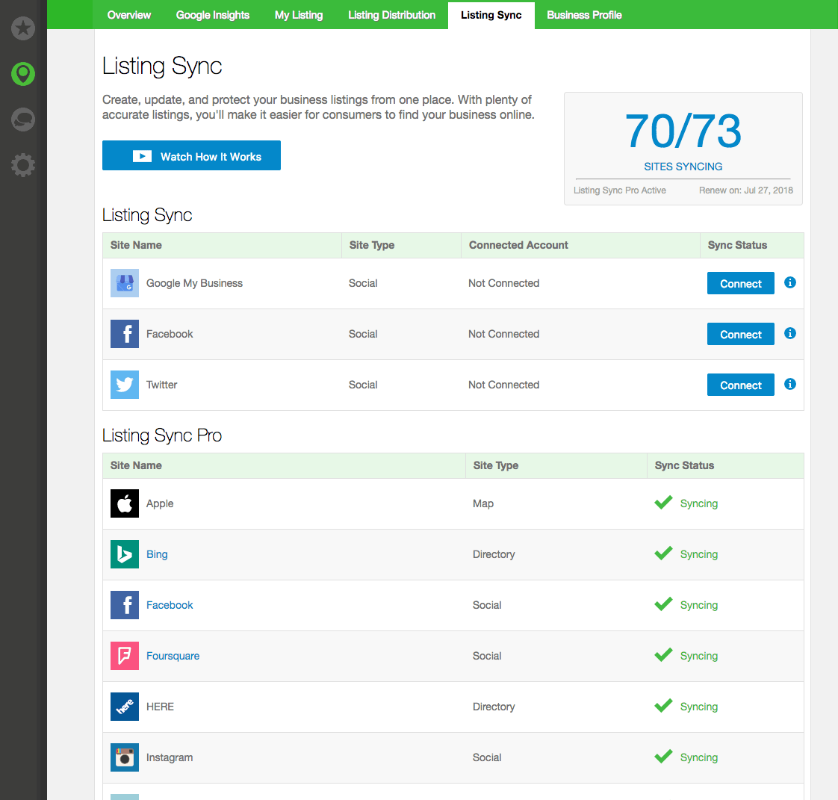Screen dimensions: 838x800
Task: Click the Apple site name text
Action: click(x=160, y=503)
